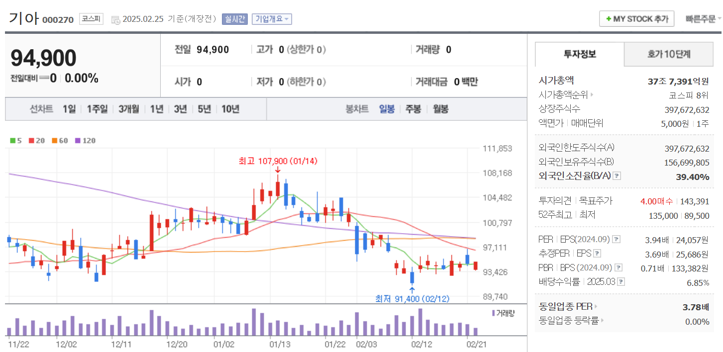
Task: Click the help icon next to 추정PER EPS
Action: coord(597,254)
